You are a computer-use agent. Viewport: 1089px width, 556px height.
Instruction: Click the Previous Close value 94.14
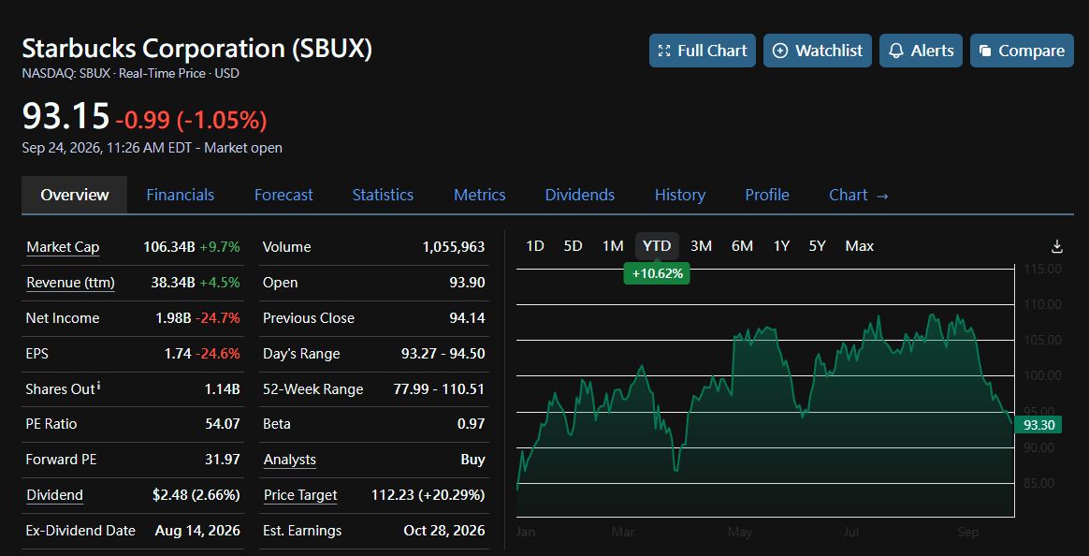coord(467,317)
